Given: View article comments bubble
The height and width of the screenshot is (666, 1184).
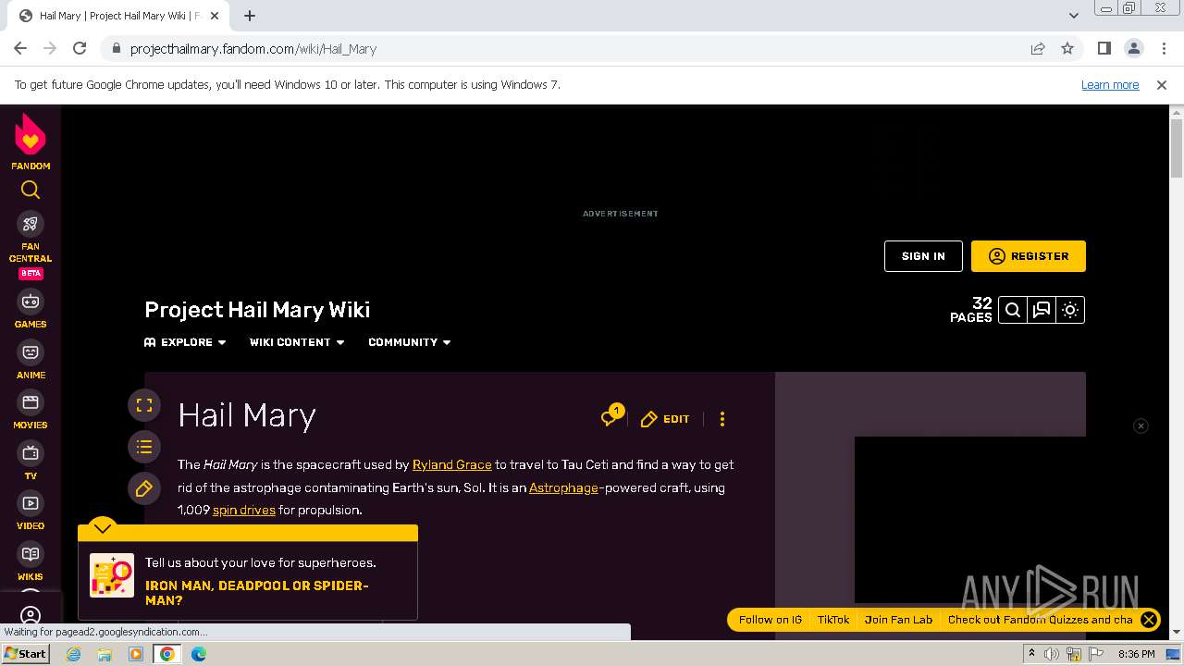Looking at the screenshot, I should coord(610,417).
